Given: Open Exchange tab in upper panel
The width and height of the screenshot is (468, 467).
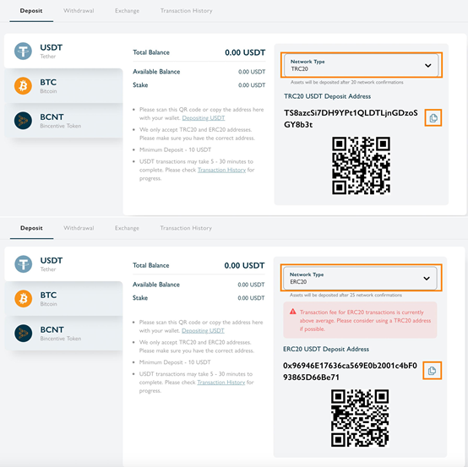Looking at the screenshot, I should click(x=128, y=11).
